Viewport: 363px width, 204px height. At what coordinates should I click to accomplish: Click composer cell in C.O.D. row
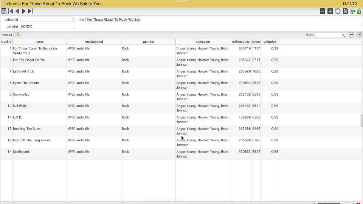click(203, 120)
